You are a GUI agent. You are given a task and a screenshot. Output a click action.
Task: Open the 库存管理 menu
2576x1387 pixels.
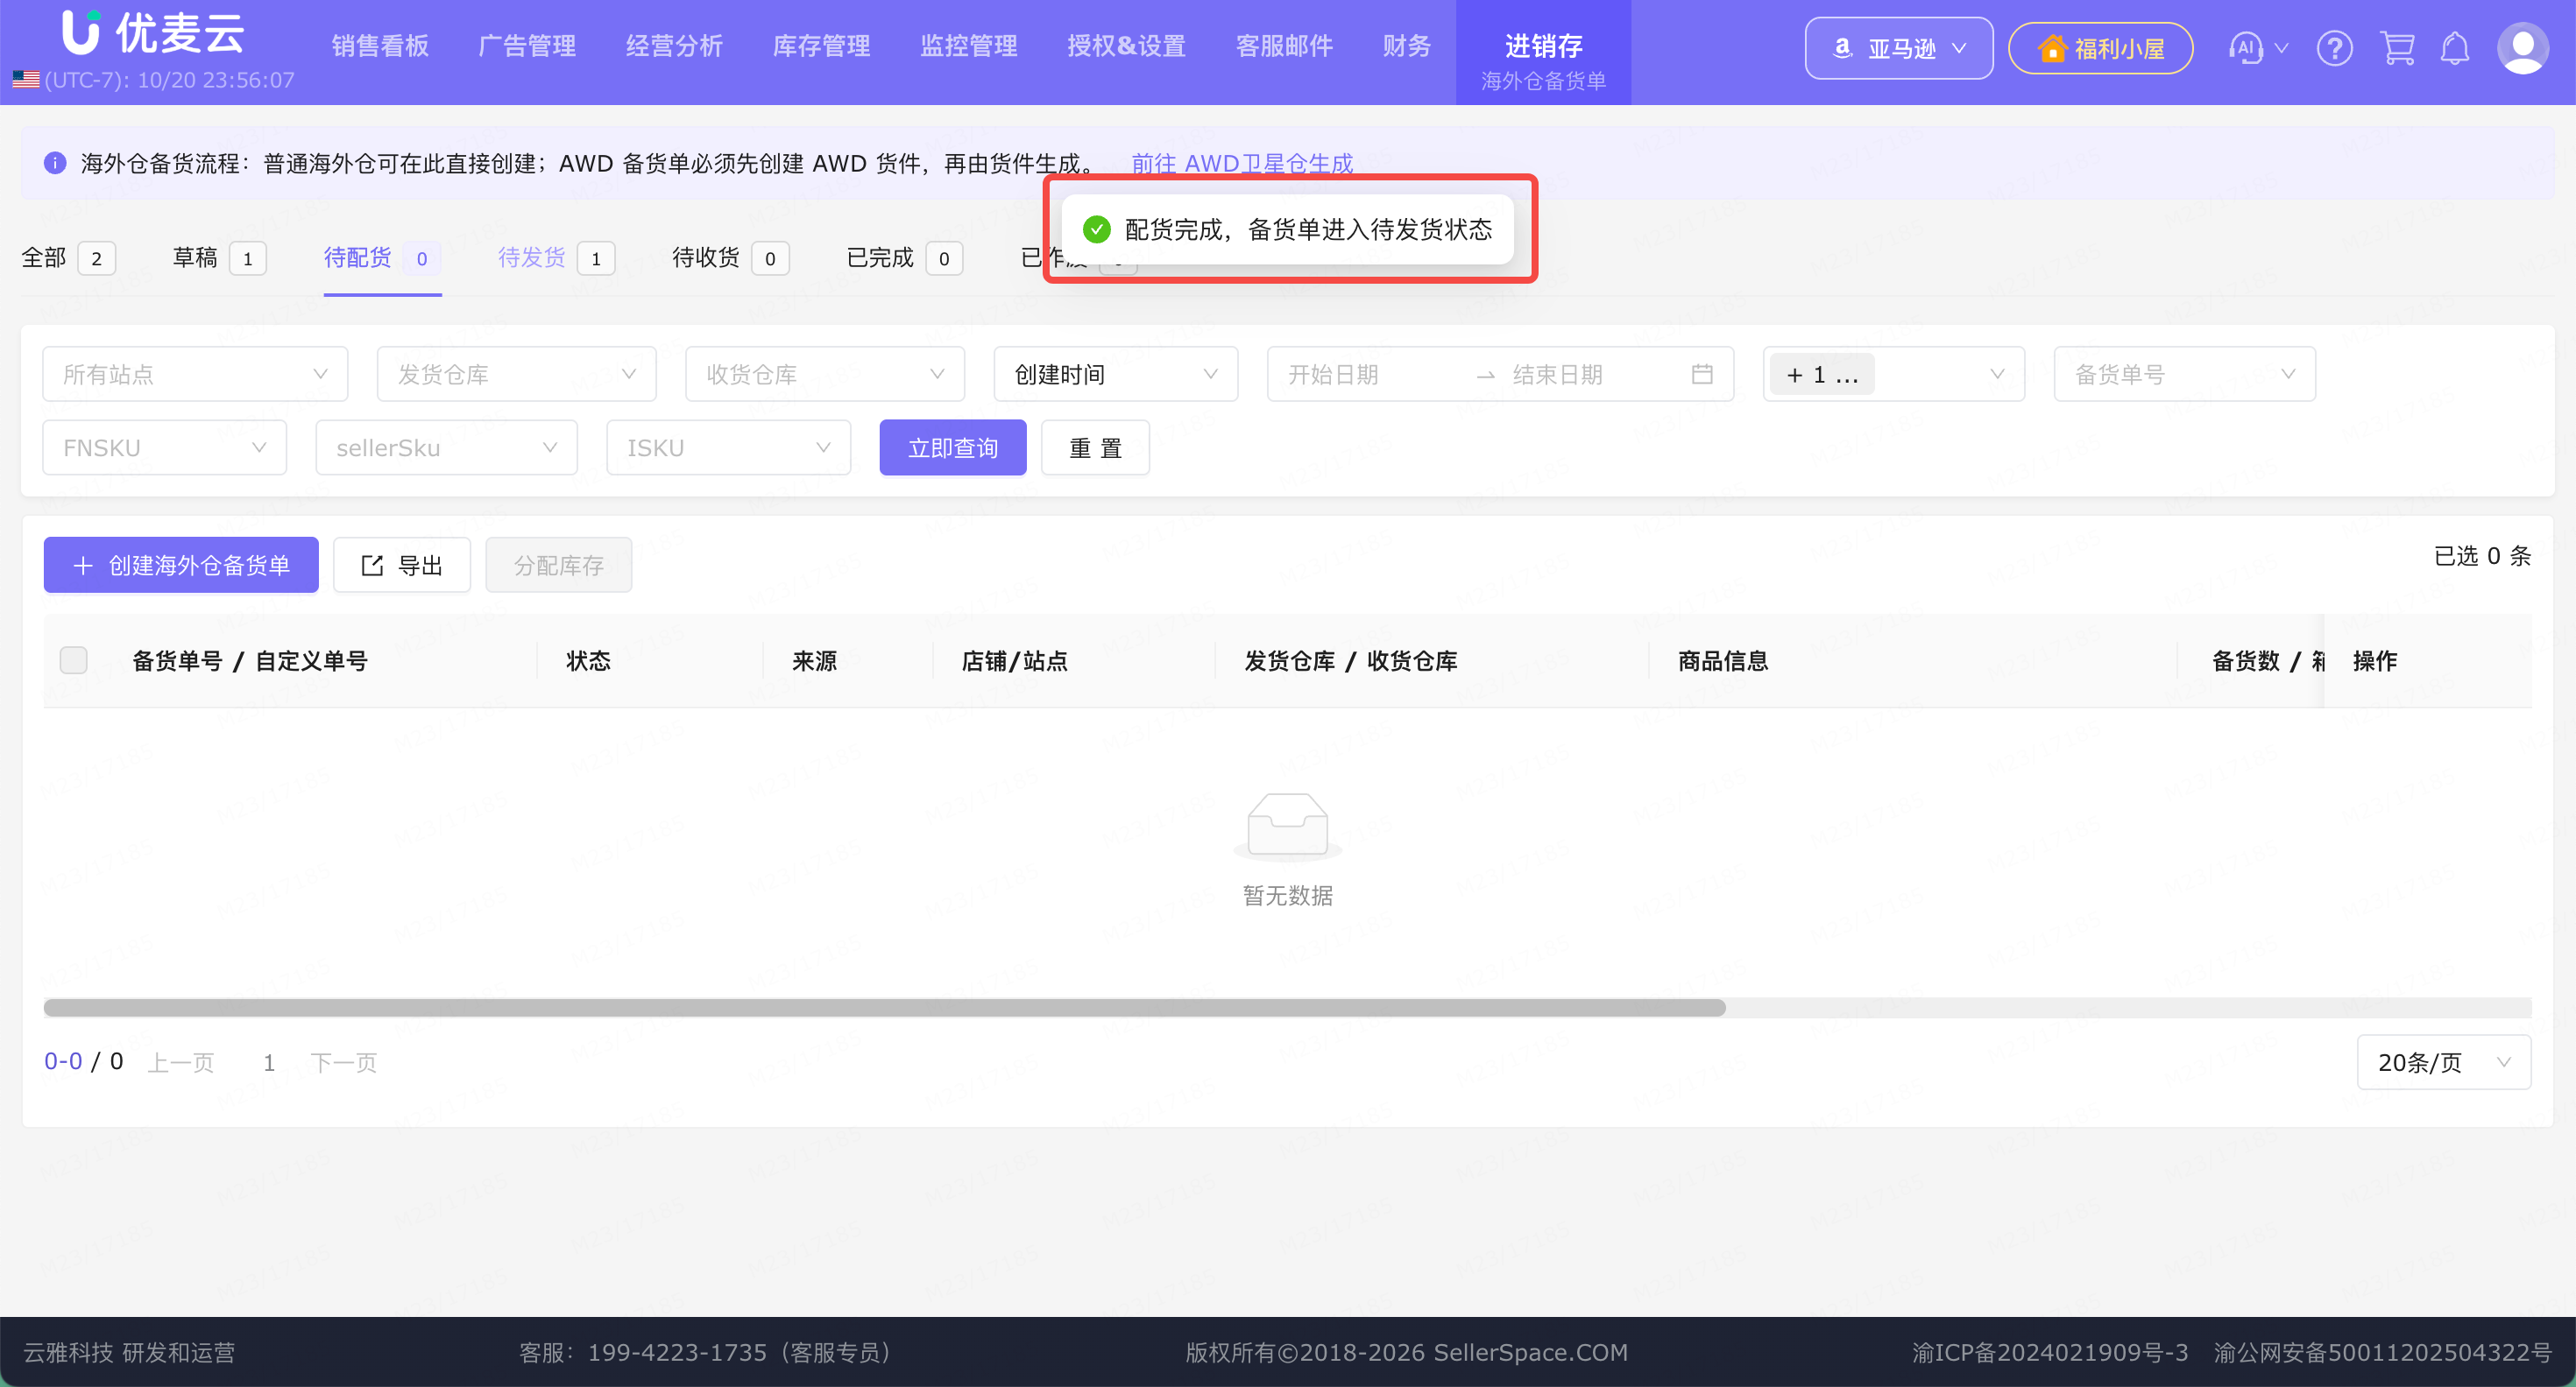click(821, 46)
